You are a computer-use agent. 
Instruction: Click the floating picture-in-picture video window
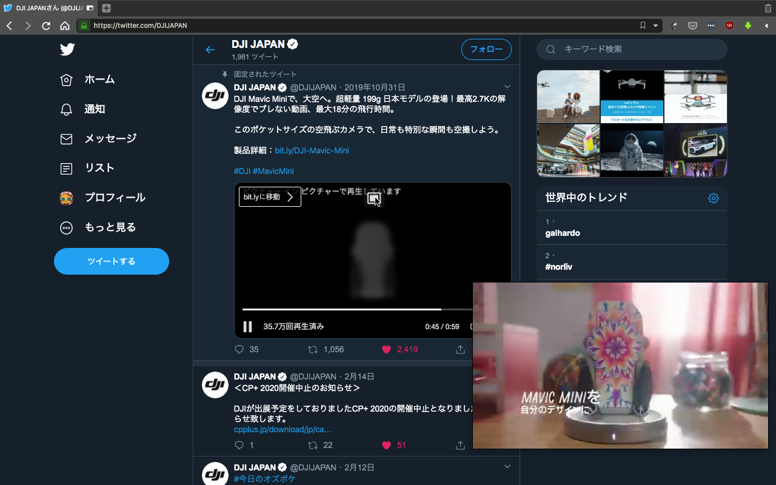pyautogui.click(x=620, y=366)
